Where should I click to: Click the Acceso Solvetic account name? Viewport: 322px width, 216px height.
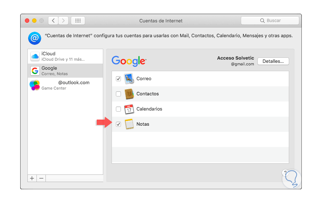tap(236, 58)
